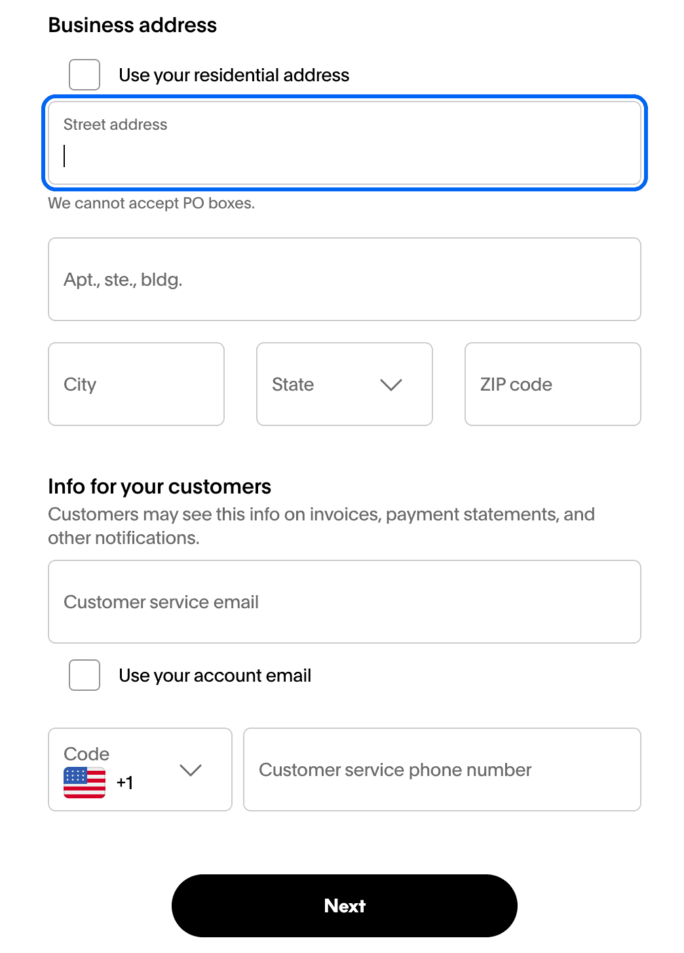
Task: Select the Customer service phone number field
Action: tap(442, 769)
